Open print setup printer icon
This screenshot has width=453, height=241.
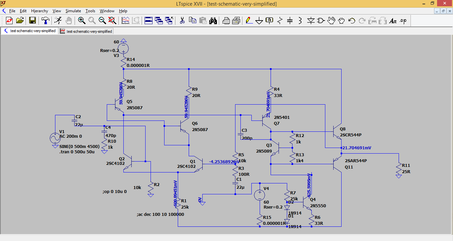pyautogui.click(x=226, y=21)
